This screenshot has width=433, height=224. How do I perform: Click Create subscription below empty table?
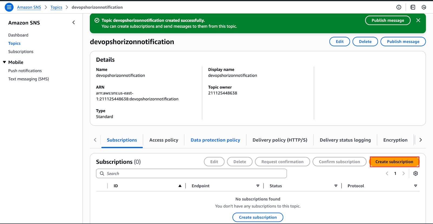(x=258, y=217)
